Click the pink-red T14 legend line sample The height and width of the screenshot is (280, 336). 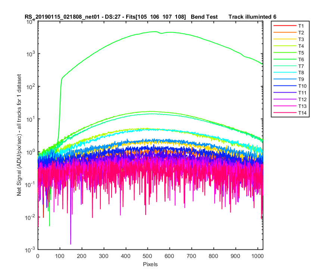coord(285,113)
